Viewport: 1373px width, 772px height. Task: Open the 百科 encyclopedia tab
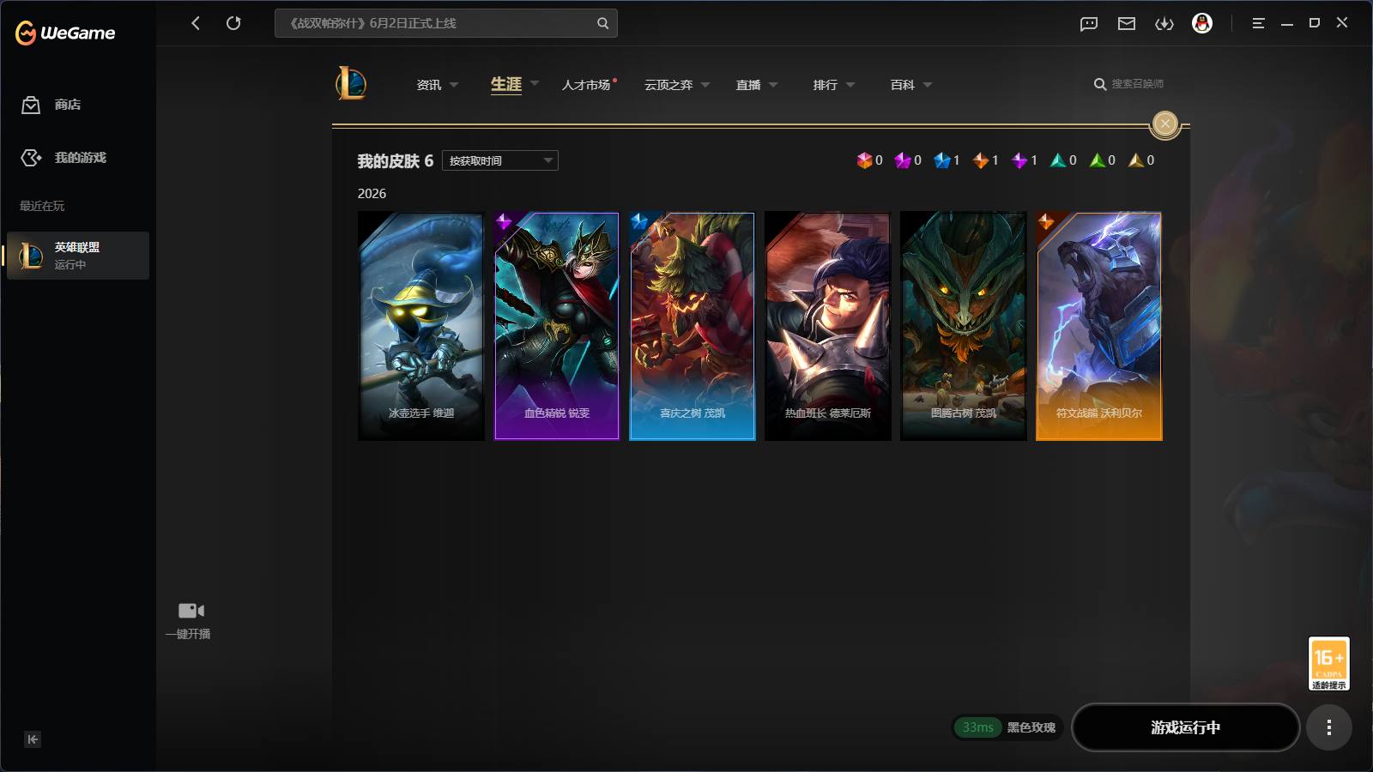click(903, 85)
